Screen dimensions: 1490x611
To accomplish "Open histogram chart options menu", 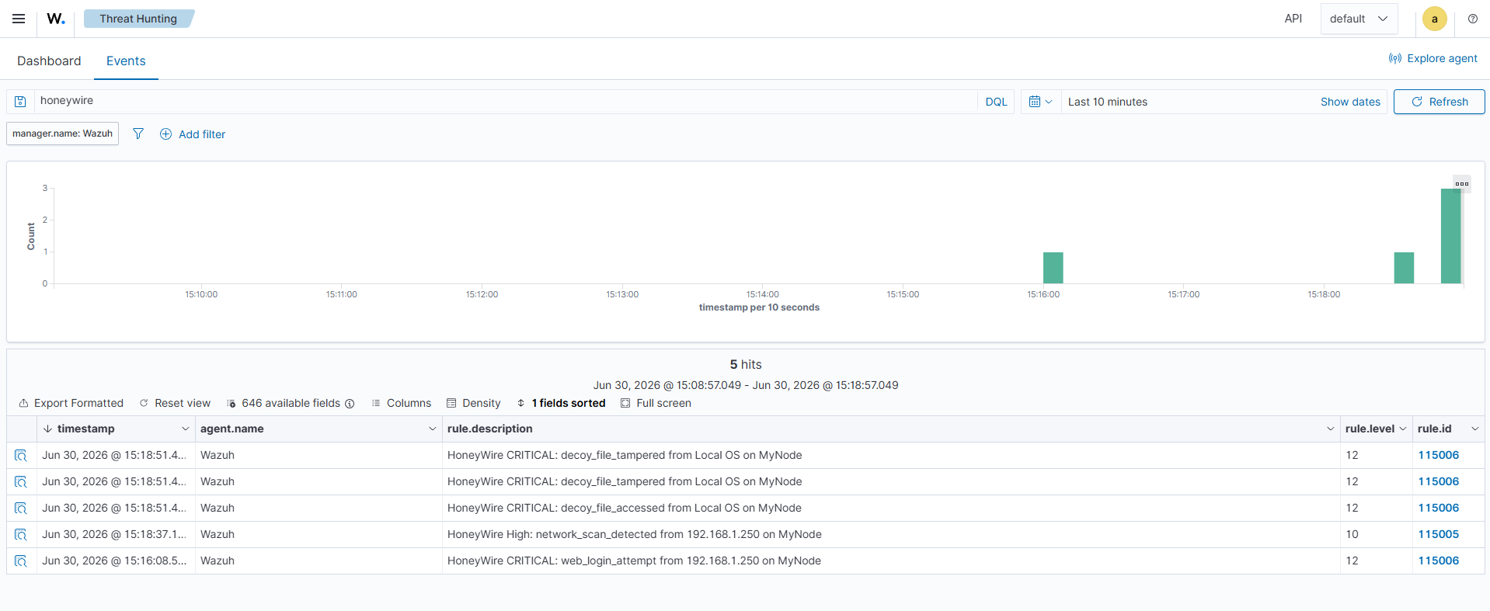I will [1461, 184].
